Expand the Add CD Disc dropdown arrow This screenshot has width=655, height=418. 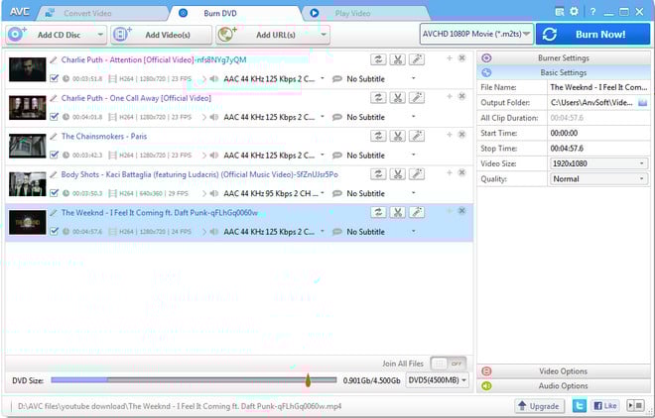point(100,35)
